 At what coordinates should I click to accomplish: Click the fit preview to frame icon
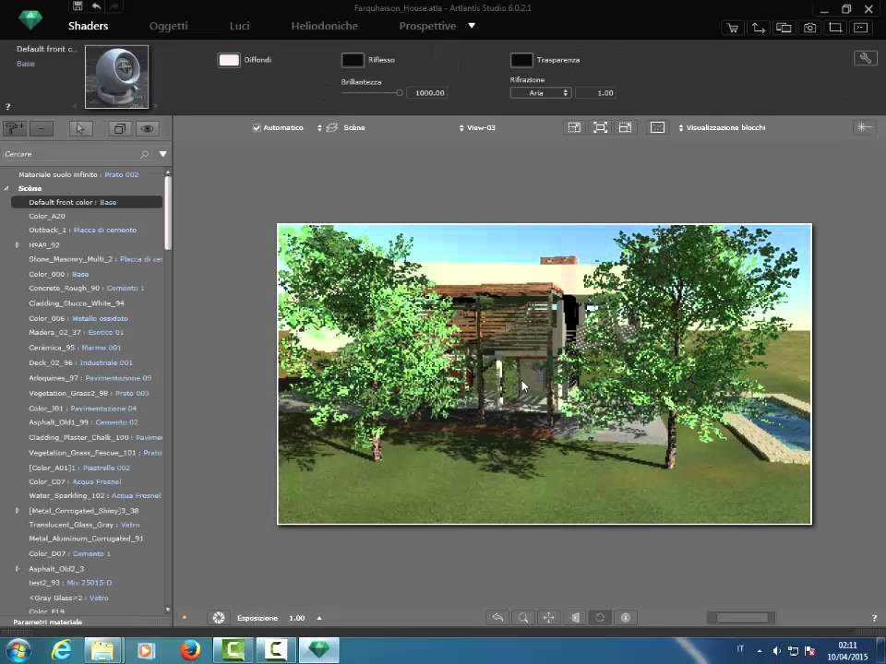(600, 127)
